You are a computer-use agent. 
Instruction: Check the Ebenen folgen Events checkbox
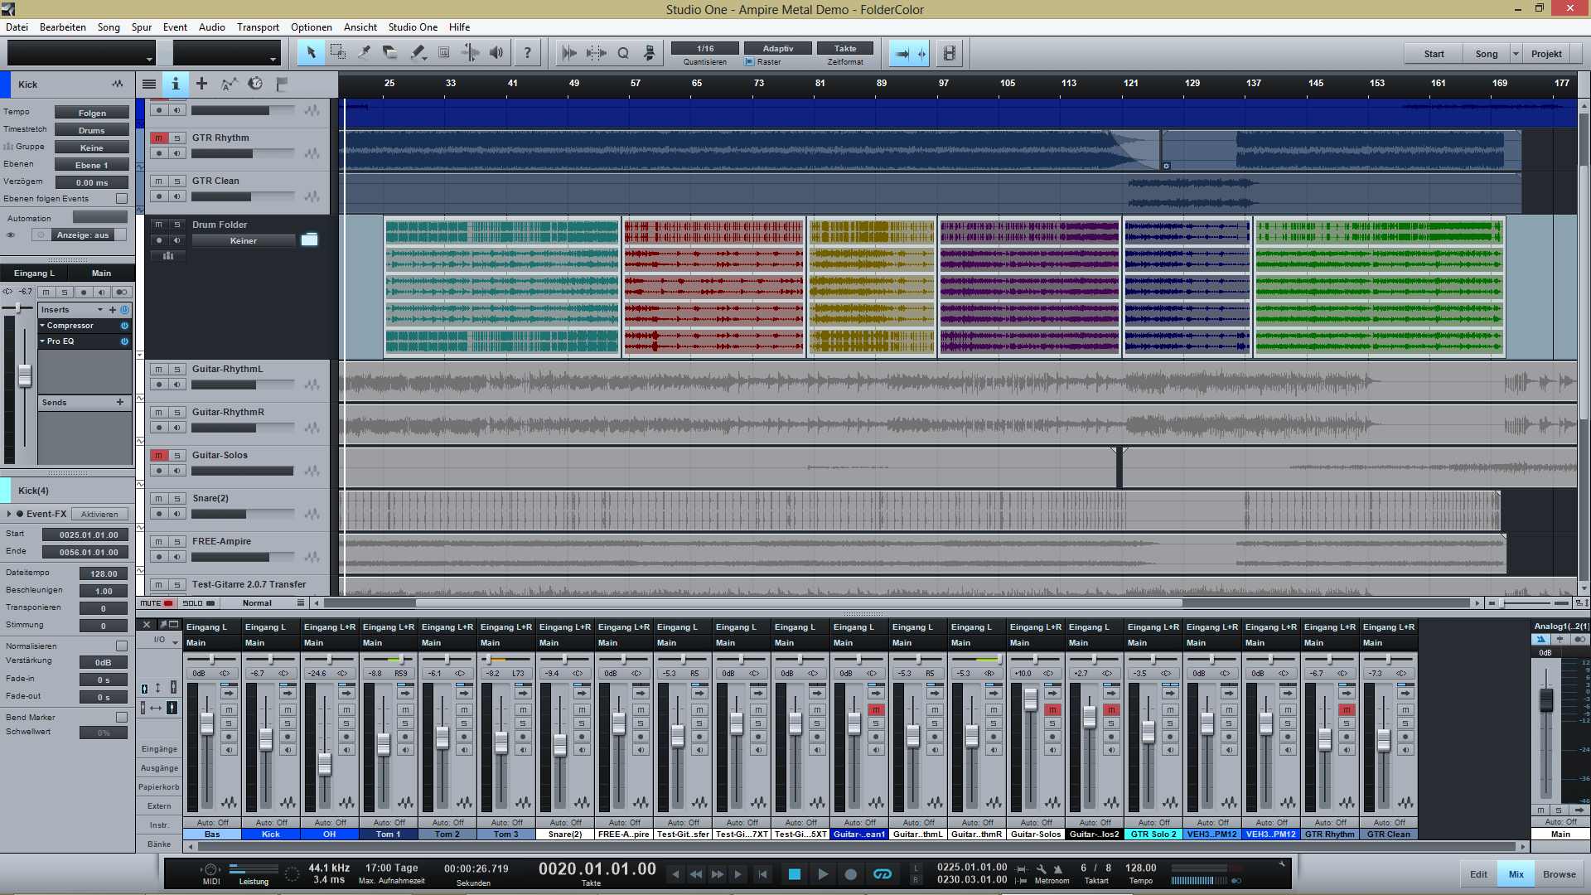122,198
